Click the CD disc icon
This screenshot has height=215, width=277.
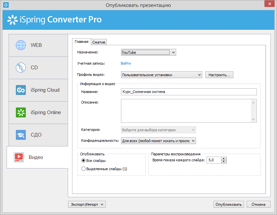[x=21, y=68]
